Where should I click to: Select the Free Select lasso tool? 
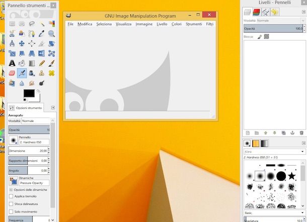[32, 24]
